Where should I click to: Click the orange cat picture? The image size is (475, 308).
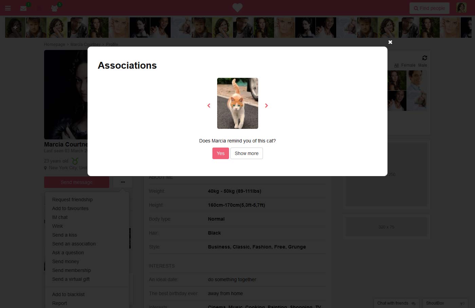click(237, 103)
